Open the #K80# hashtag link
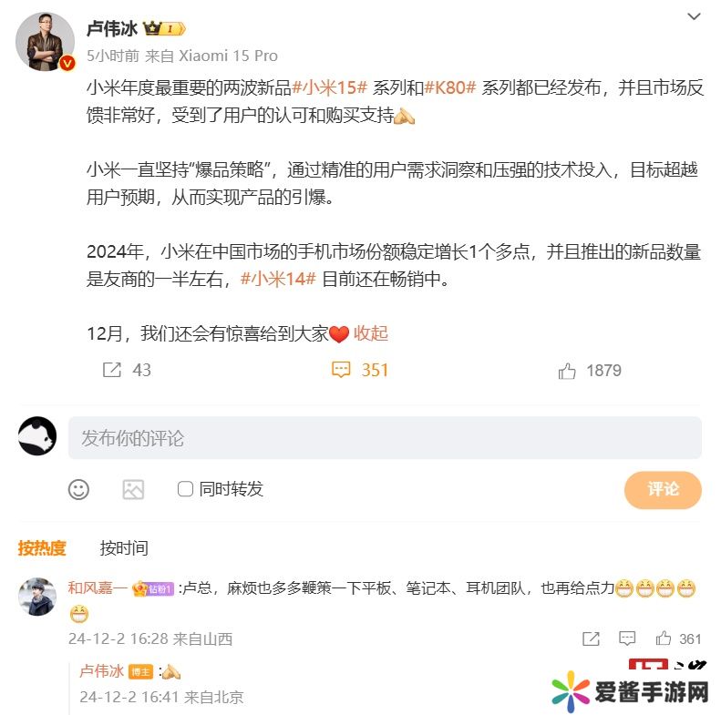The width and height of the screenshot is (721, 715). (449, 87)
